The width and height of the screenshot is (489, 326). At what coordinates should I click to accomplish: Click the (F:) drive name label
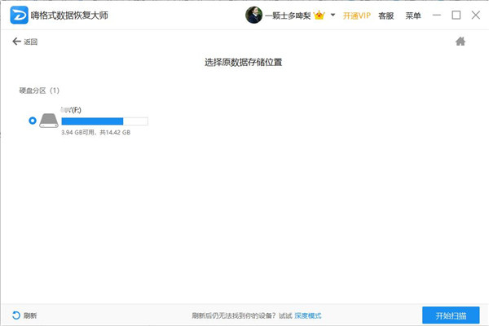pyautogui.click(x=73, y=108)
